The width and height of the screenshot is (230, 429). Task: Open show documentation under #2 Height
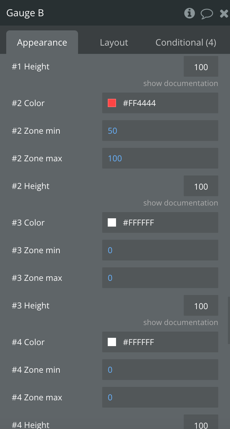click(181, 203)
